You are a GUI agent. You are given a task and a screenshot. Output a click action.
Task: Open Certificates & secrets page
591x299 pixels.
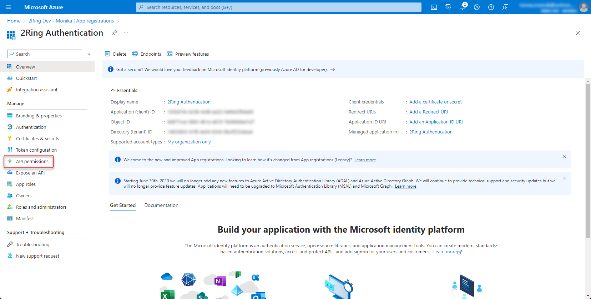(37, 138)
